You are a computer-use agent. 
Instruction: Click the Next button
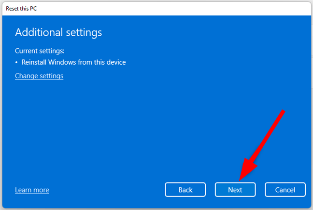(235, 190)
